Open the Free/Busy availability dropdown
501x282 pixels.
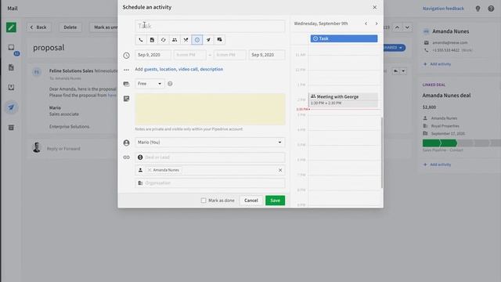[150, 84]
